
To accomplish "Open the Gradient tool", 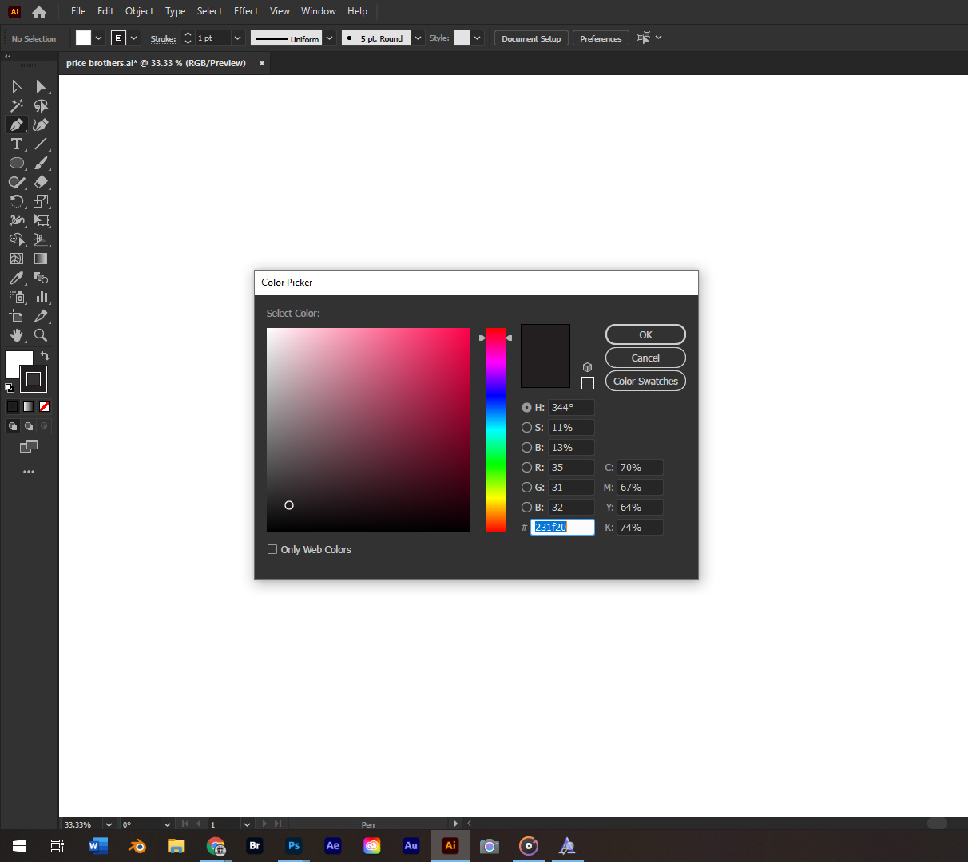I will [x=42, y=259].
